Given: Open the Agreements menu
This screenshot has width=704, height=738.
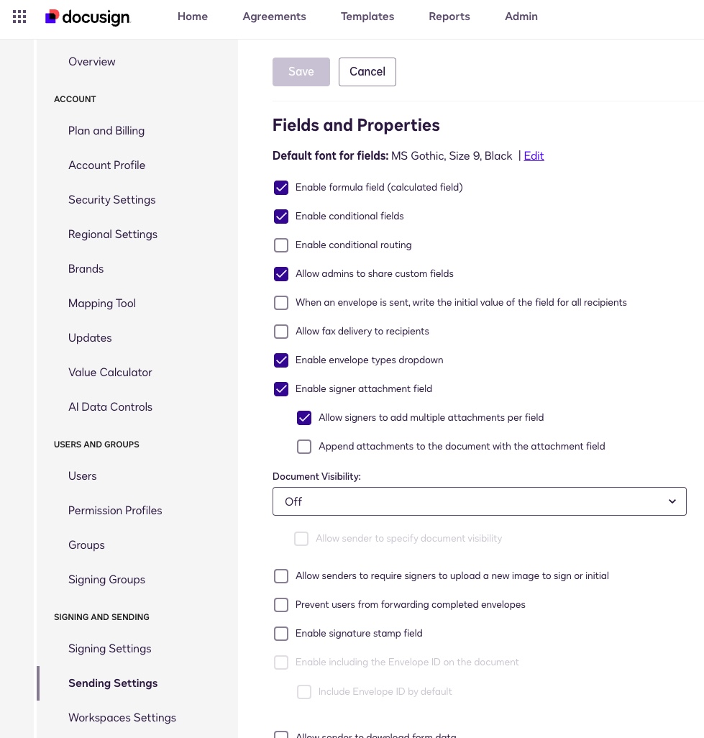Looking at the screenshot, I should pyautogui.click(x=274, y=17).
